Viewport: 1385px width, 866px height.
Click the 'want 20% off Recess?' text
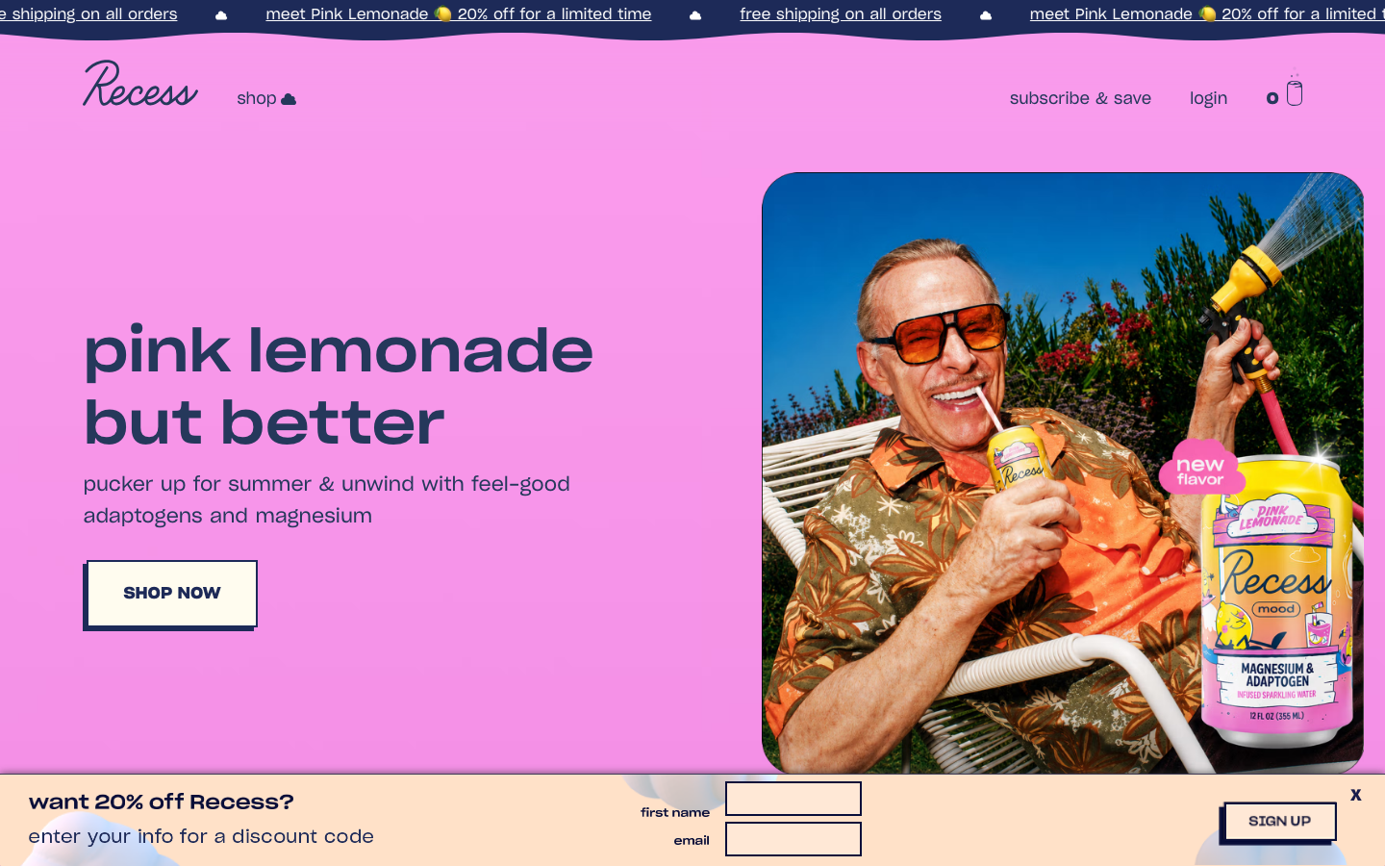(x=162, y=802)
